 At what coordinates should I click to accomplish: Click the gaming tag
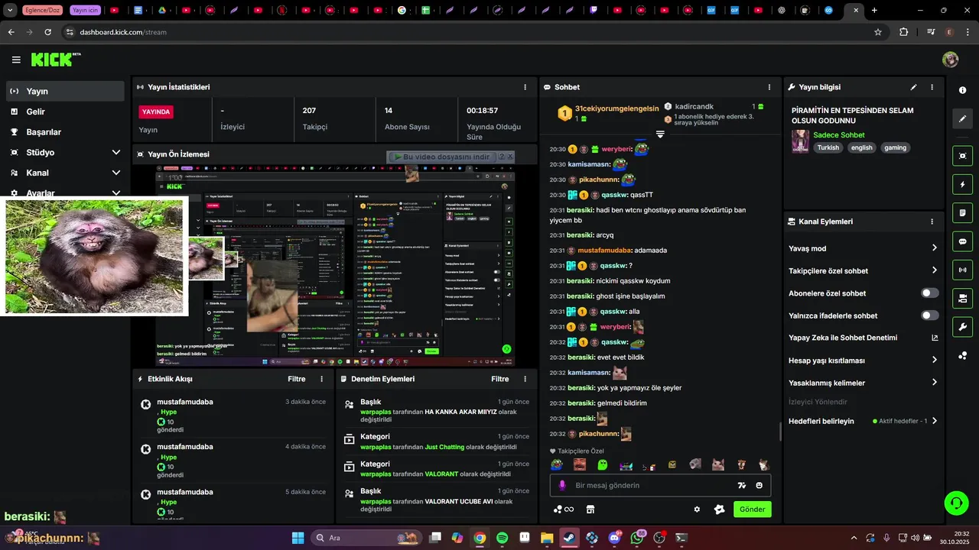pyautogui.click(x=895, y=147)
